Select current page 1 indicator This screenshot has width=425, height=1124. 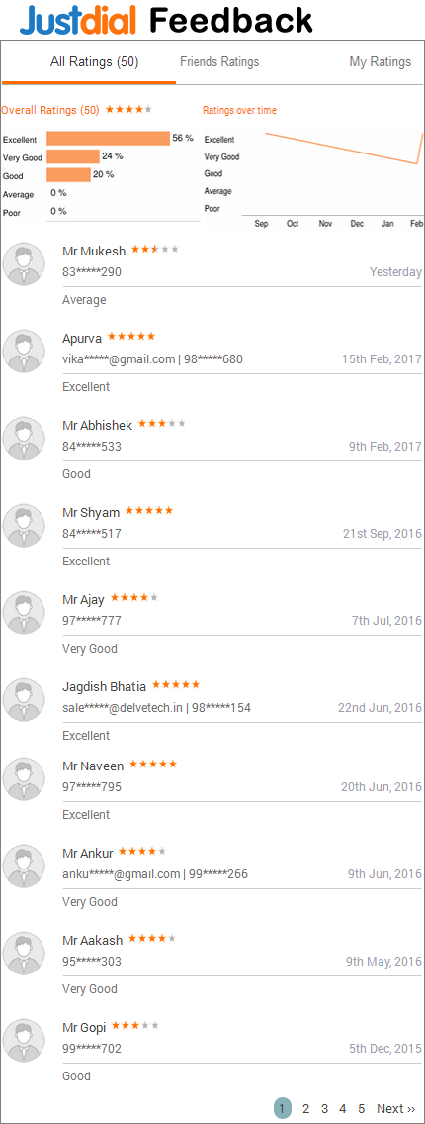click(x=283, y=1109)
